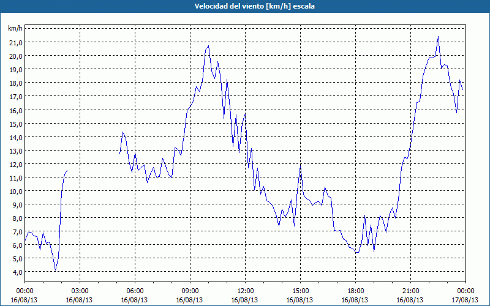
Task: Choose the "7,0" y-axis label
Action: pos(17,232)
